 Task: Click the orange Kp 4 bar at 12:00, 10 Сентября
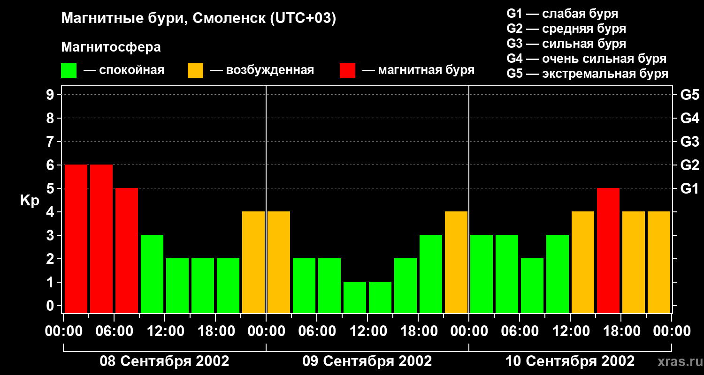(583, 262)
